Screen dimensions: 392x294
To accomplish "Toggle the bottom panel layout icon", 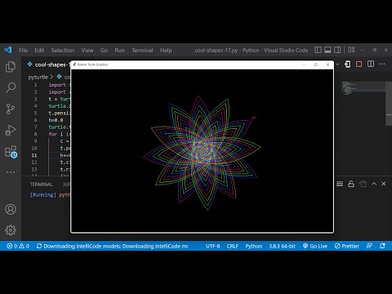I will coord(327,50).
